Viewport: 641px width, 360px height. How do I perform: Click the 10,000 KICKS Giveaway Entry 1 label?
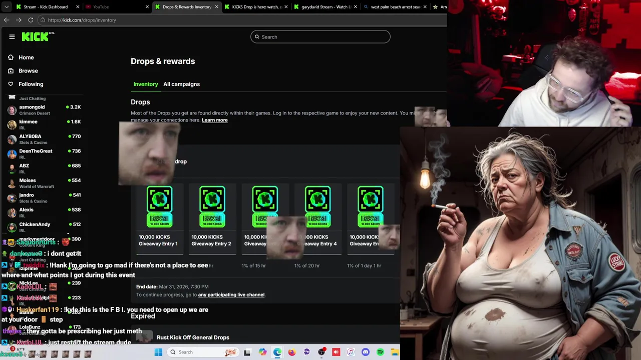tap(158, 240)
